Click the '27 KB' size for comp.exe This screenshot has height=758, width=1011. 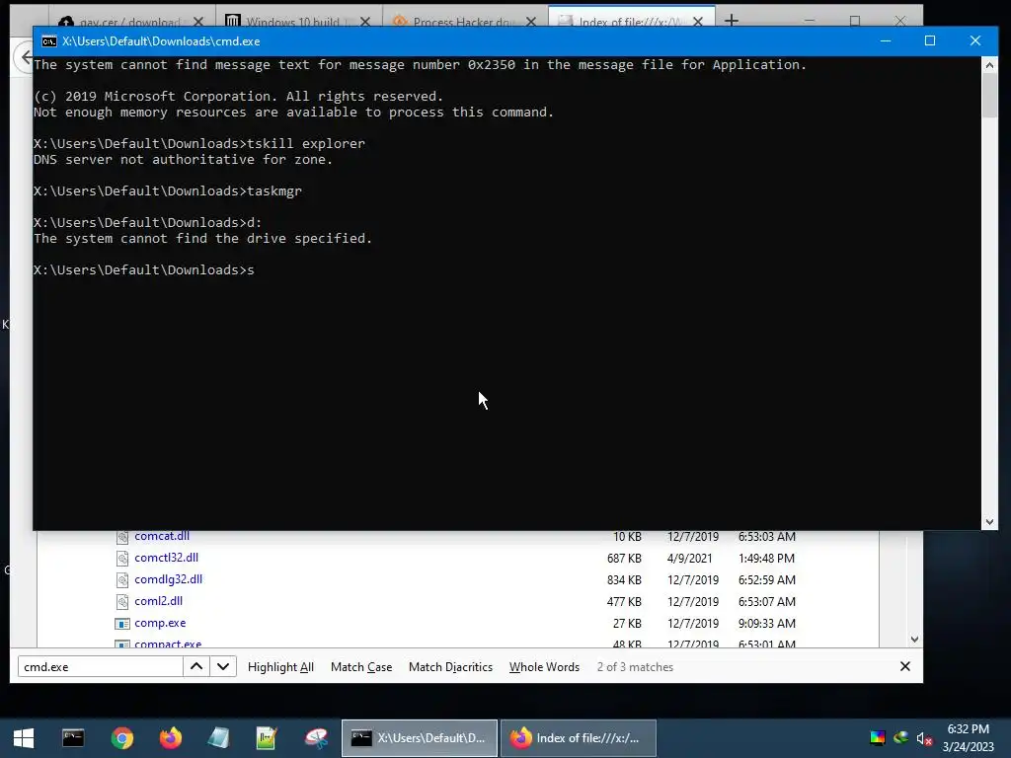point(627,624)
